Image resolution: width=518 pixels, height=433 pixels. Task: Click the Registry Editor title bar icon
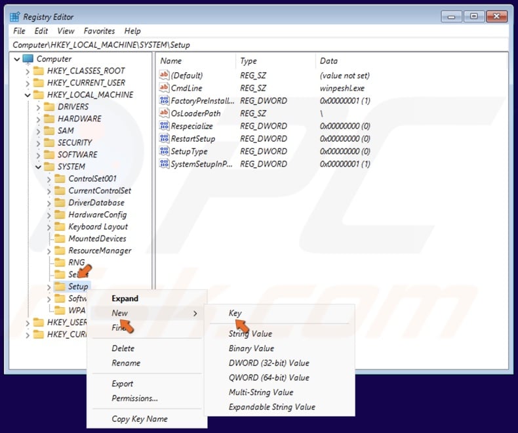15,16
